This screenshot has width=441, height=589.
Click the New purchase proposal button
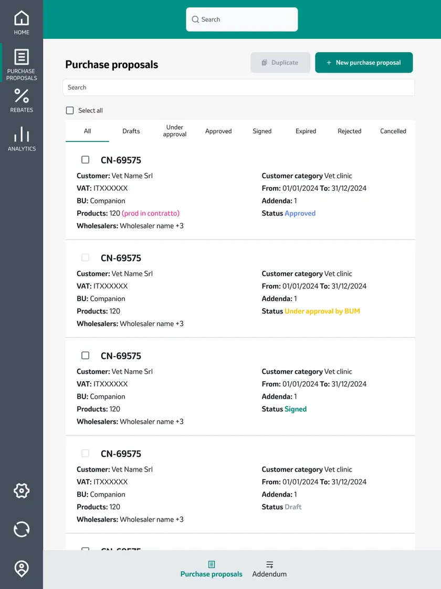[364, 63]
